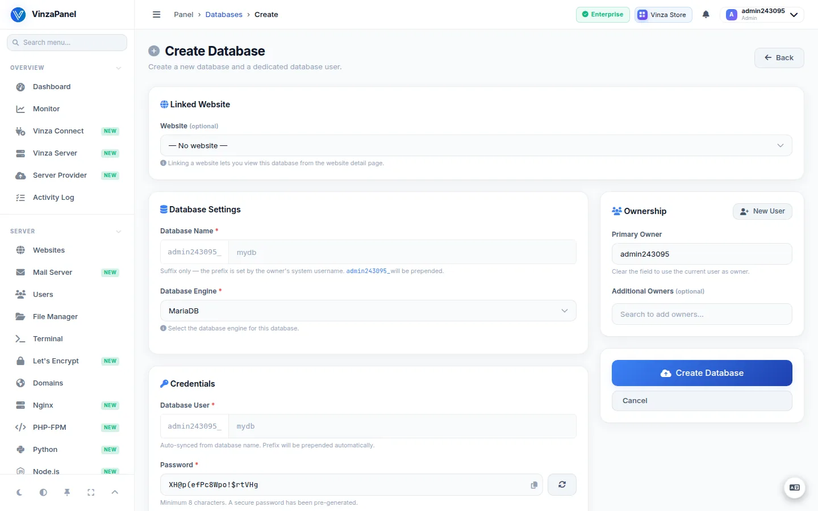This screenshot has width=818, height=511.
Task: Expand the admin243095 account menu
Action: pyautogui.click(x=762, y=15)
